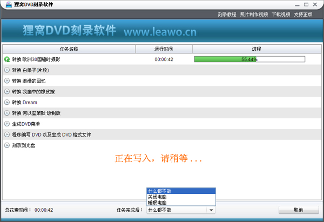Click the 55.44% progress bar
The image size is (324, 222).
click(249, 59)
